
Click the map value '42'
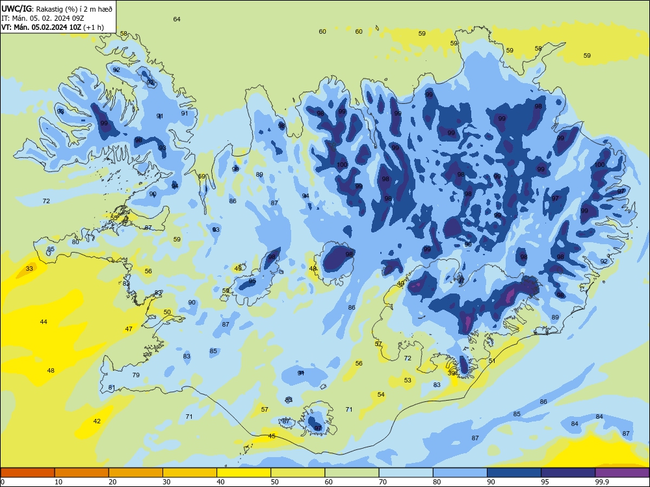tap(97, 421)
